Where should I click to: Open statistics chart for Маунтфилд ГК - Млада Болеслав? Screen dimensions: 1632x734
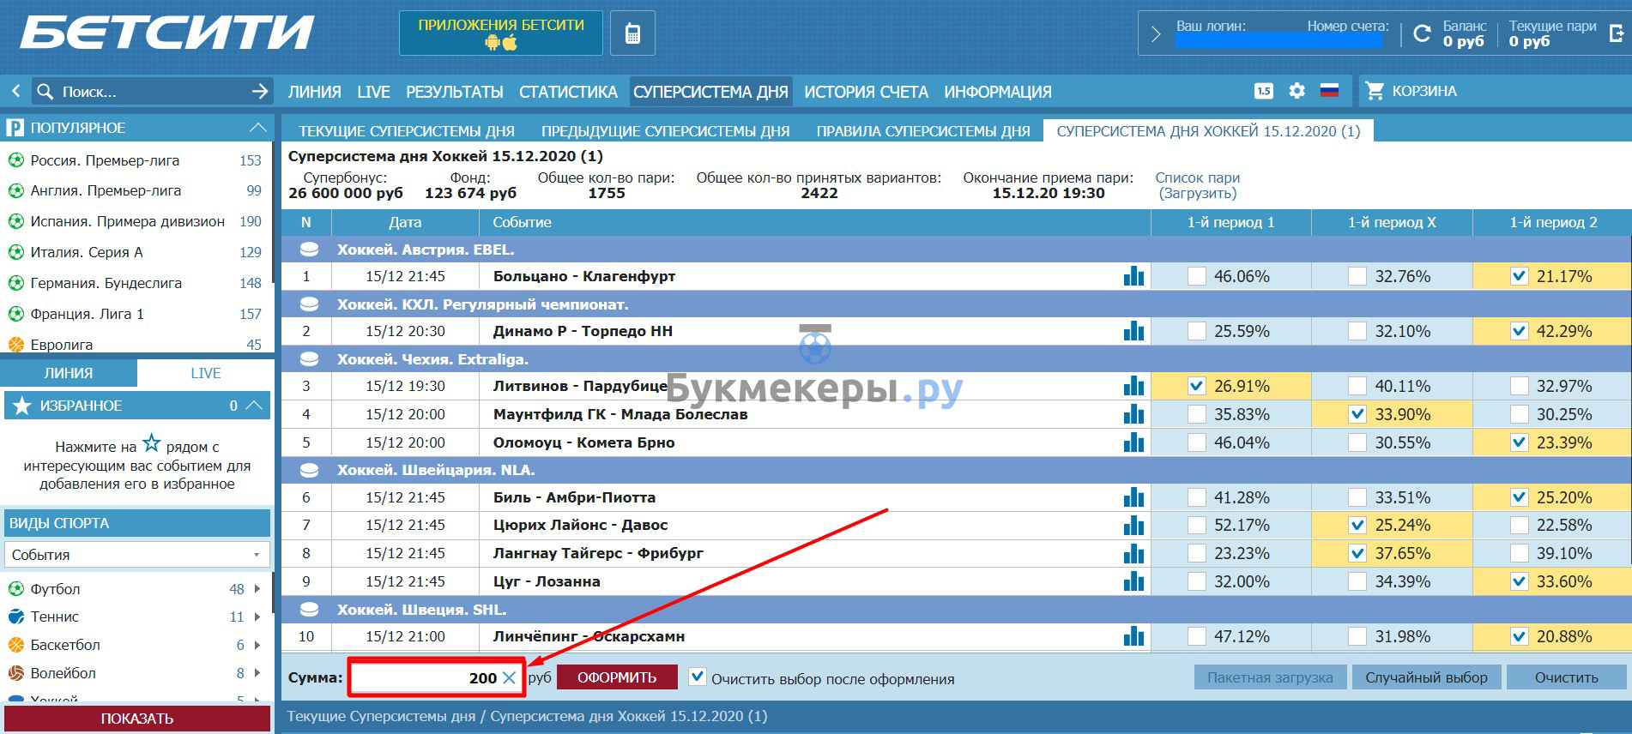tap(1133, 414)
